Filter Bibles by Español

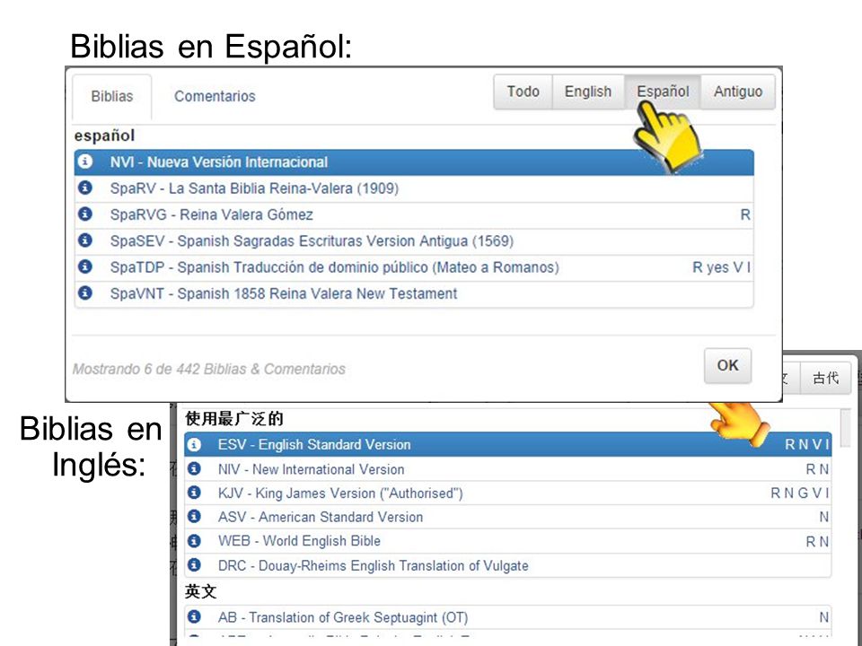(x=663, y=92)
